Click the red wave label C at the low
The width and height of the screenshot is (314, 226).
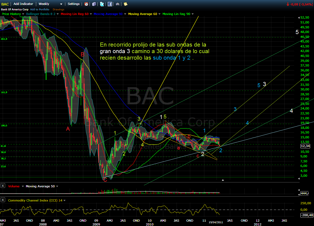105,180
